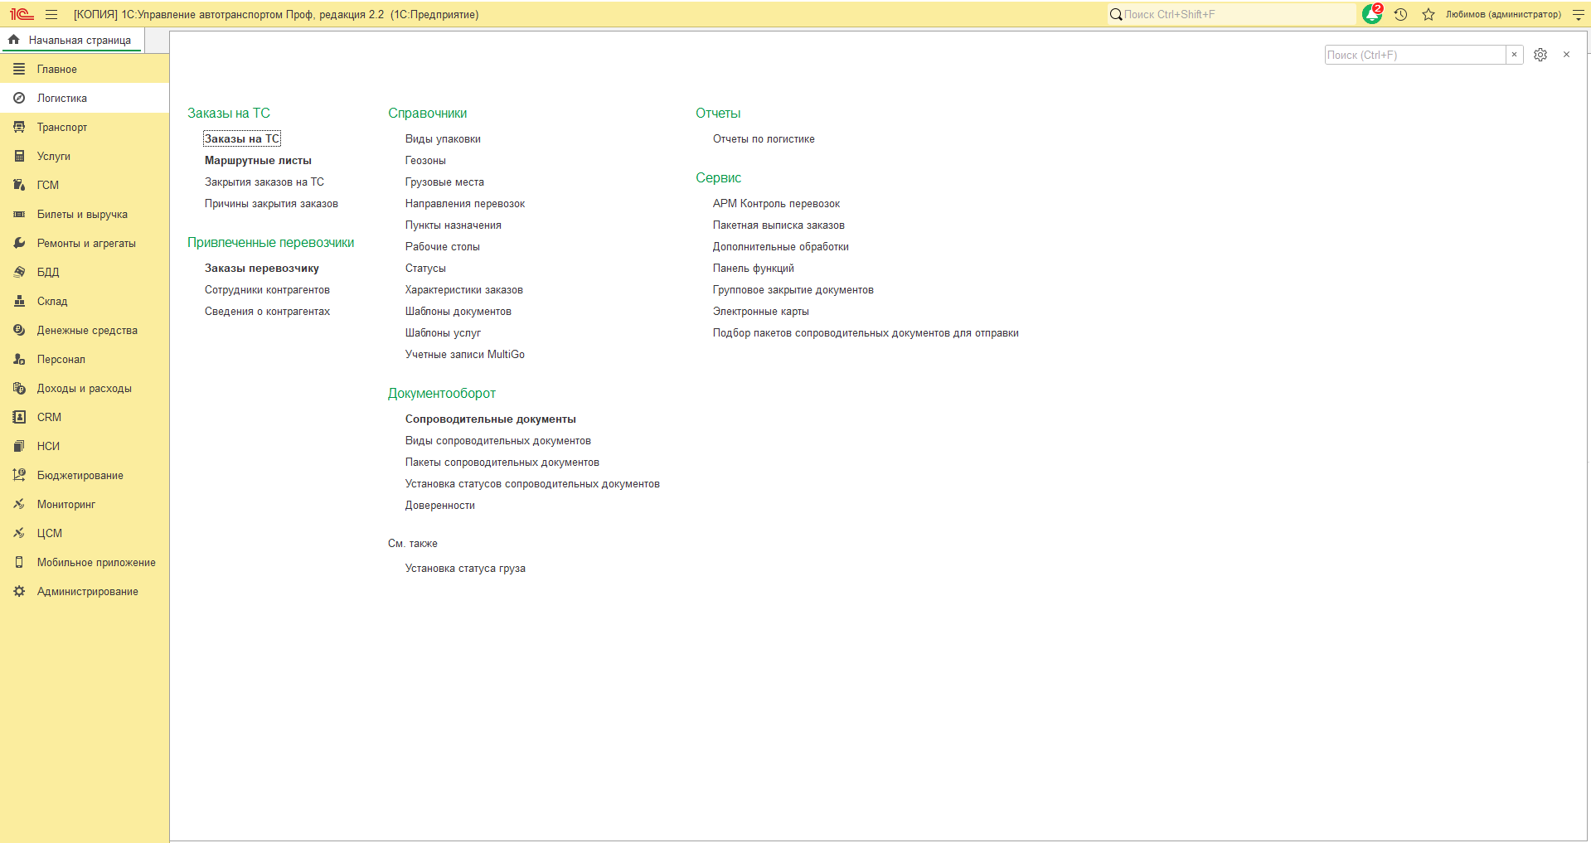Select Транспорт in the sections panel

point(62,127)
